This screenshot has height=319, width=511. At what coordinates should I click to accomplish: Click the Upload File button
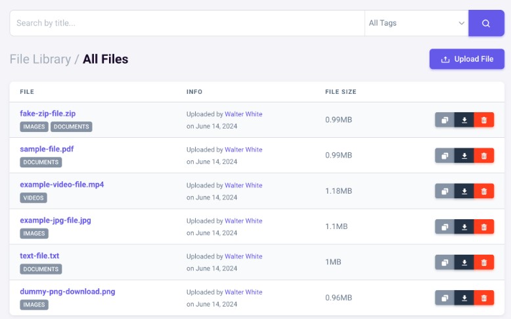(x=467, y=59)
